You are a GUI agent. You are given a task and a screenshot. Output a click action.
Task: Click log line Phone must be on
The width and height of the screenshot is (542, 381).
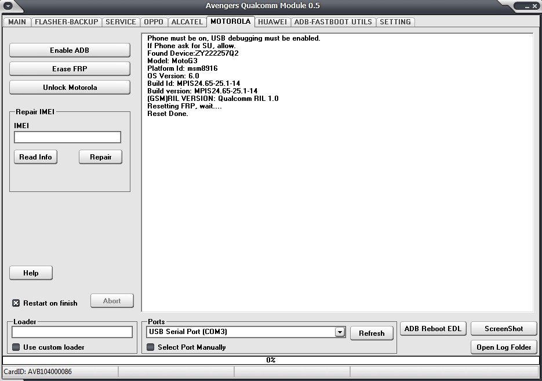pos(234,38)
